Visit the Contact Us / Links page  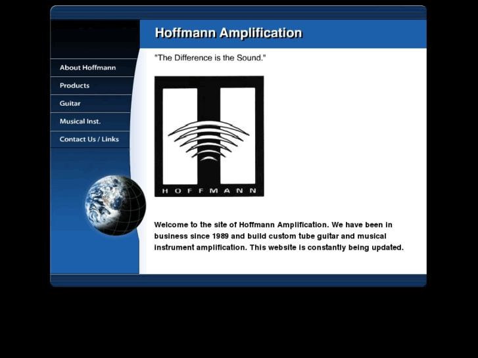pos(89,139)
